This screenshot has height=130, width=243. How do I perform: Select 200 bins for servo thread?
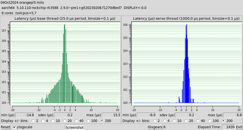coord(223,121)
